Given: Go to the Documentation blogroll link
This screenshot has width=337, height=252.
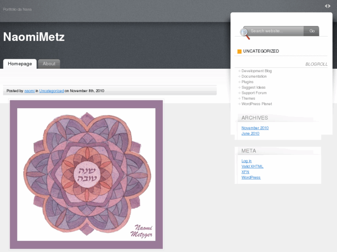Looking at the screenshot, I should point(254,76).
